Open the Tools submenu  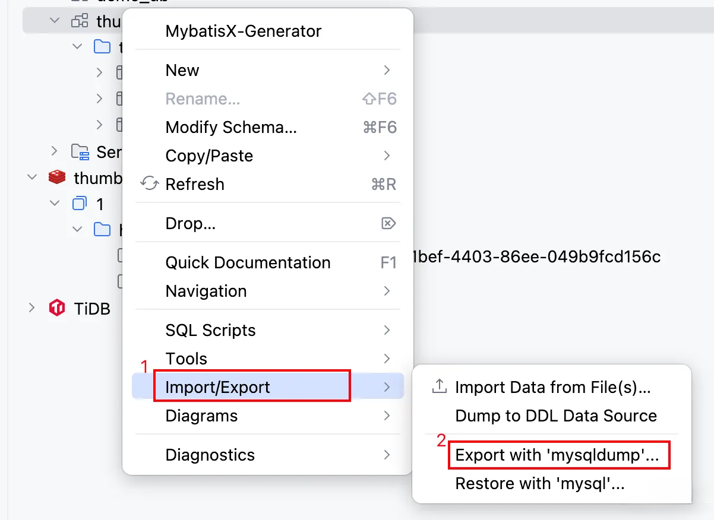pyautogui.click(x=267, y=359)
